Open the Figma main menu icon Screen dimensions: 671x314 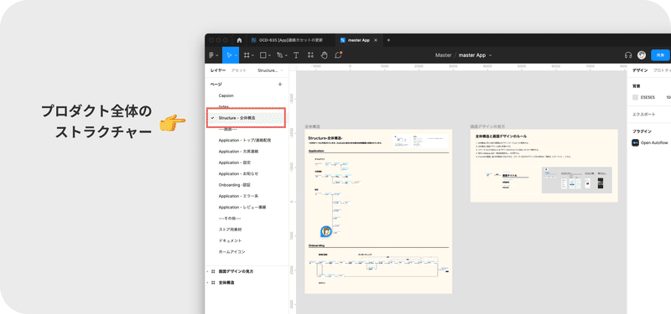211,55
